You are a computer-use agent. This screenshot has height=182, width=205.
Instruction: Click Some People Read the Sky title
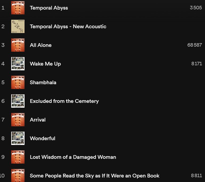tap(95, 176)
